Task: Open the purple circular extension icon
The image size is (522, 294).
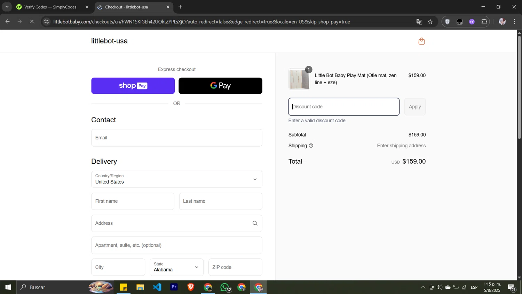Action: coord(472,22)
